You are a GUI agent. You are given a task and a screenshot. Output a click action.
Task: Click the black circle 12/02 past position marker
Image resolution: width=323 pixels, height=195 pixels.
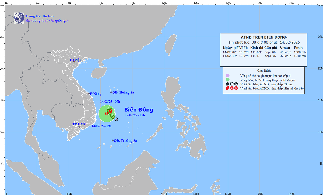(116, 119)
